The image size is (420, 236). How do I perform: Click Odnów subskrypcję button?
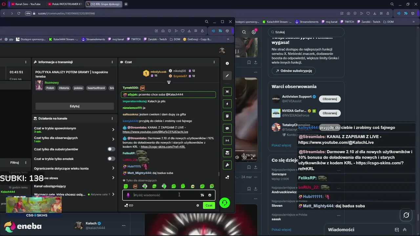[294, 71]
